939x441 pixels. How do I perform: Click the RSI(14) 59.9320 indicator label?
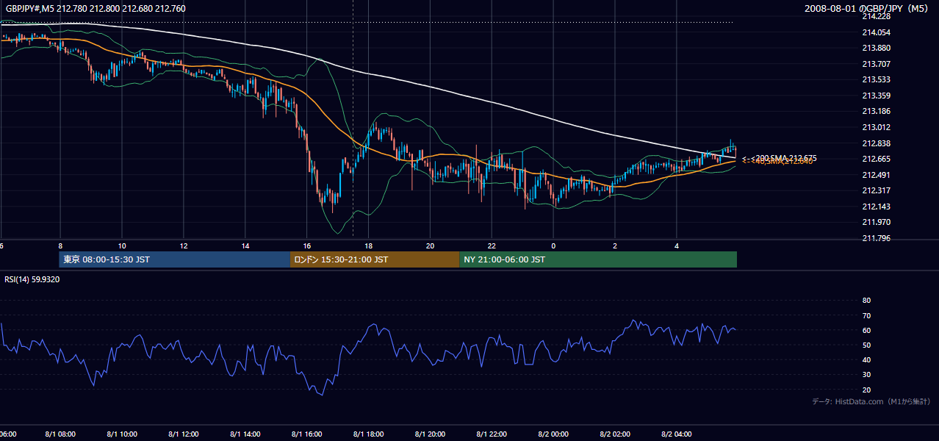pos(32,279)
